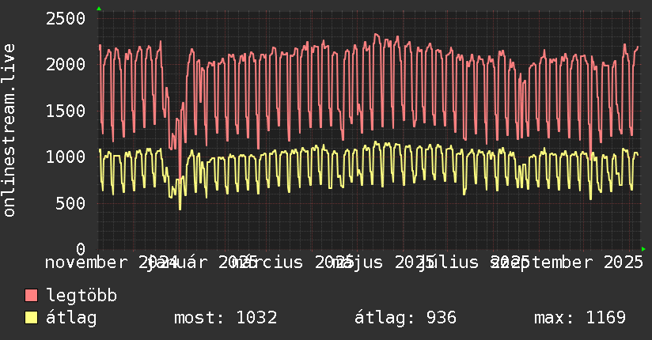652x340 pixels.
Task: Click the green arrow at the x-axis end
Action: 643,249
